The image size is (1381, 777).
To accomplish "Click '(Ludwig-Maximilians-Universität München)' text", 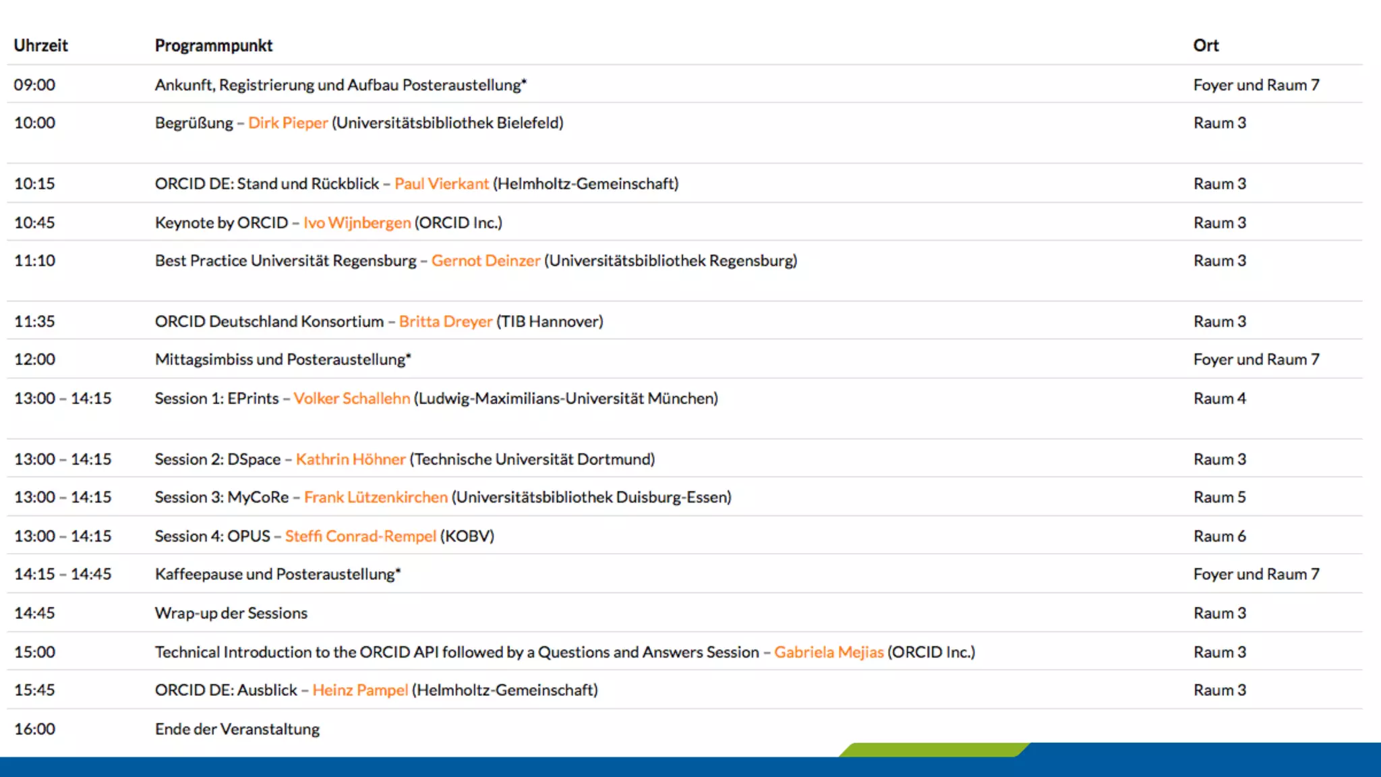I will pyautogui.click(x=566, y=398).
